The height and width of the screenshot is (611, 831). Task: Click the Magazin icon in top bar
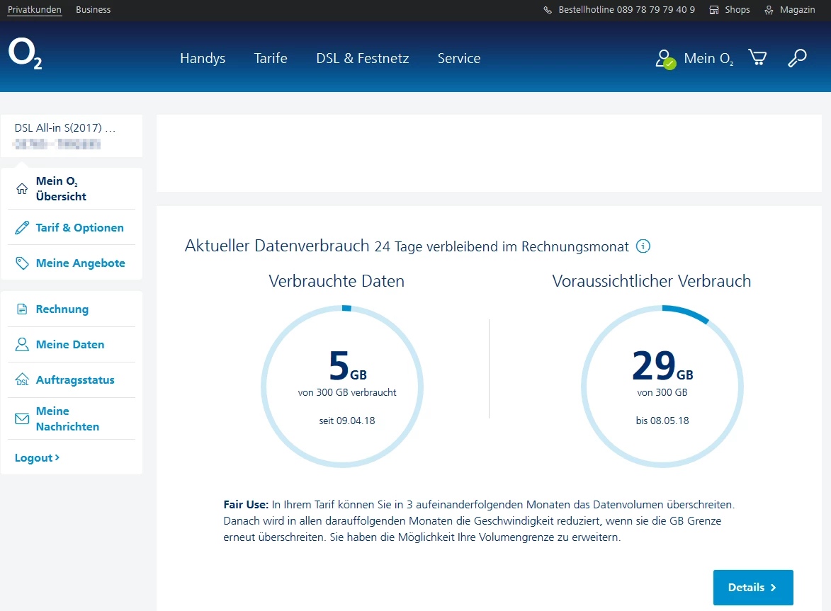[x=769, y=10]
